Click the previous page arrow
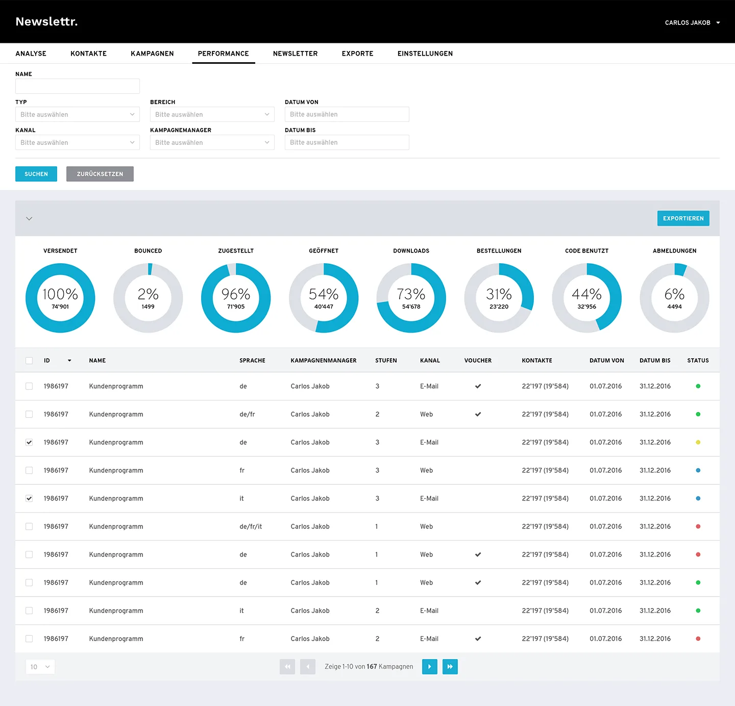Viewport: 735px width, 706px height. click(x=308, y=667)
